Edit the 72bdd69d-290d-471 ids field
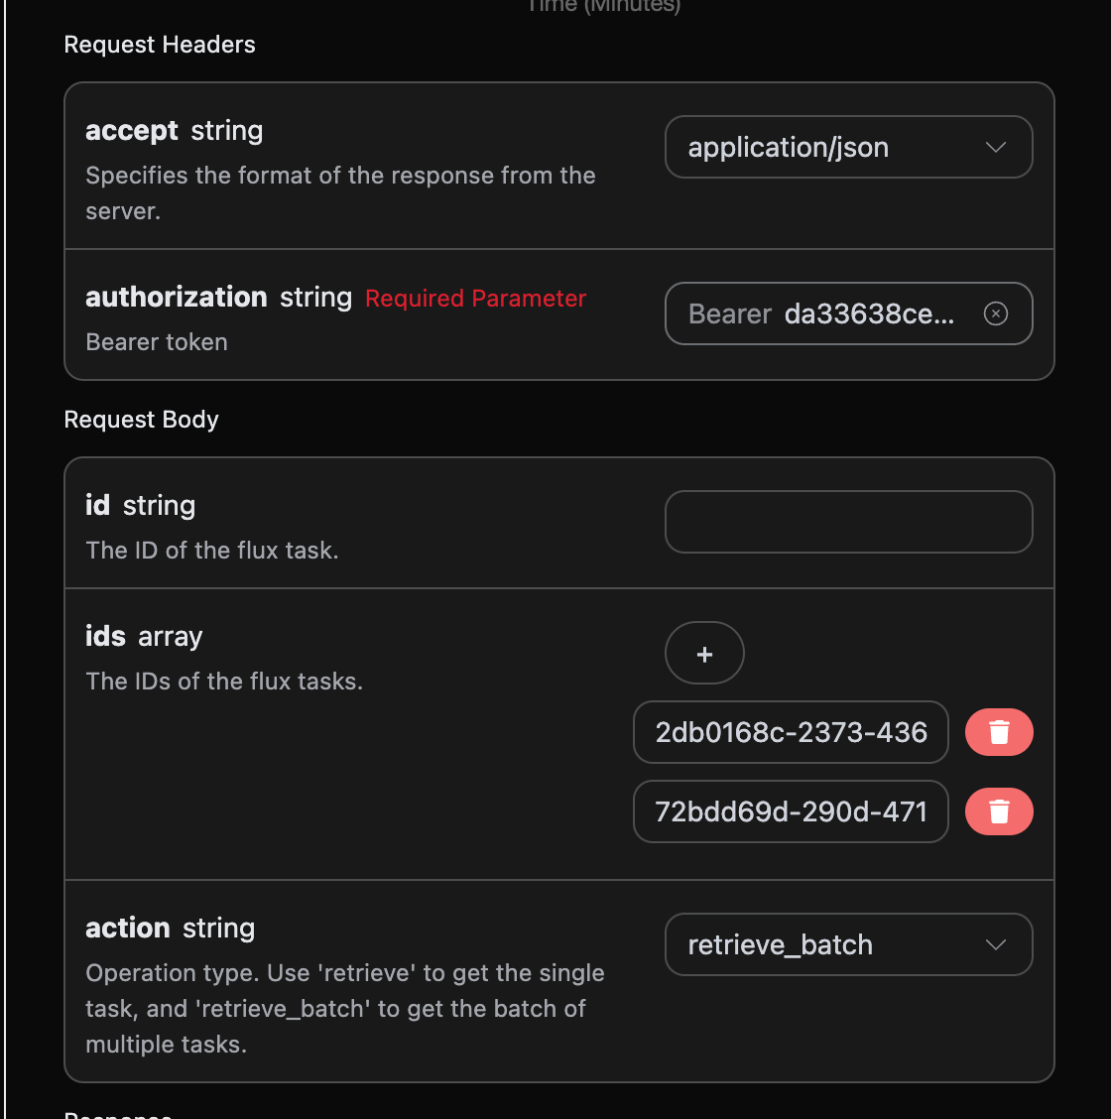This screenshot has width=1111, height=1119. [x=791, y=812]
